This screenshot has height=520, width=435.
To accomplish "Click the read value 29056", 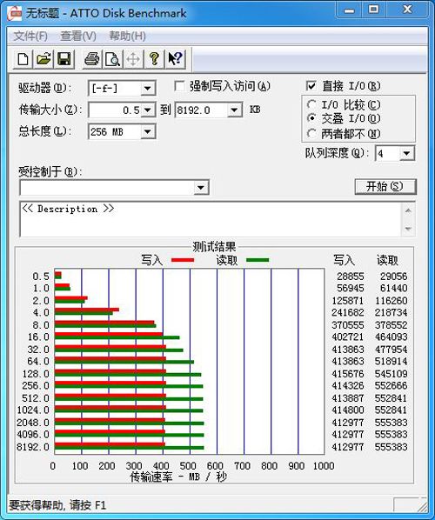I will click(393, 277).
